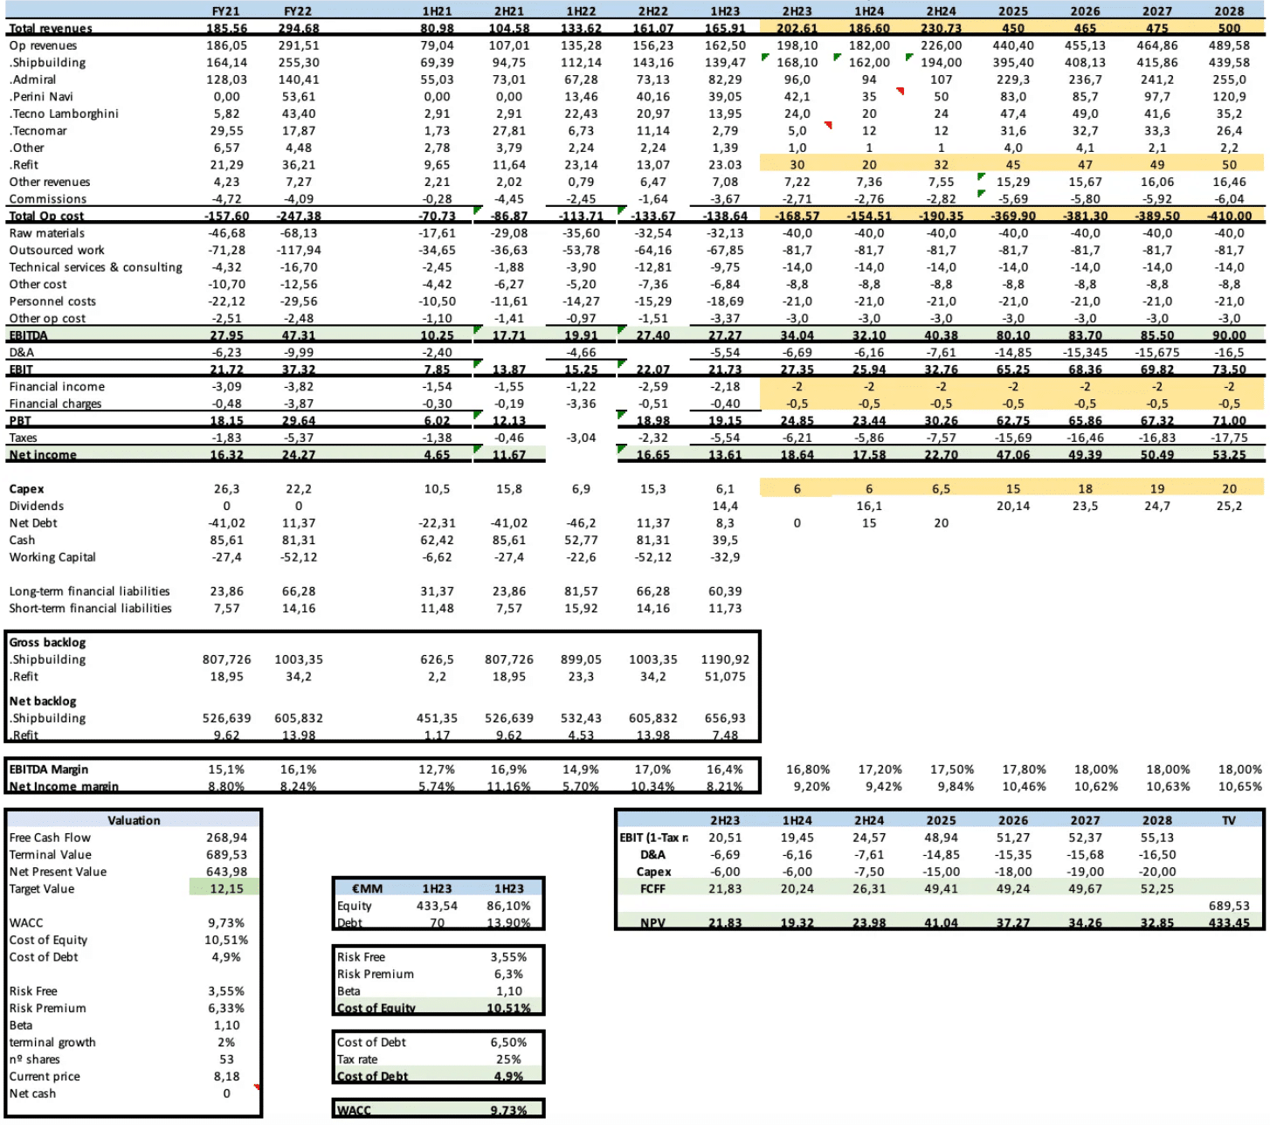This screenshot has width=1270, height=1125.
Task: Click the "Net Present Value" label
Action: [x=58, y=872]
